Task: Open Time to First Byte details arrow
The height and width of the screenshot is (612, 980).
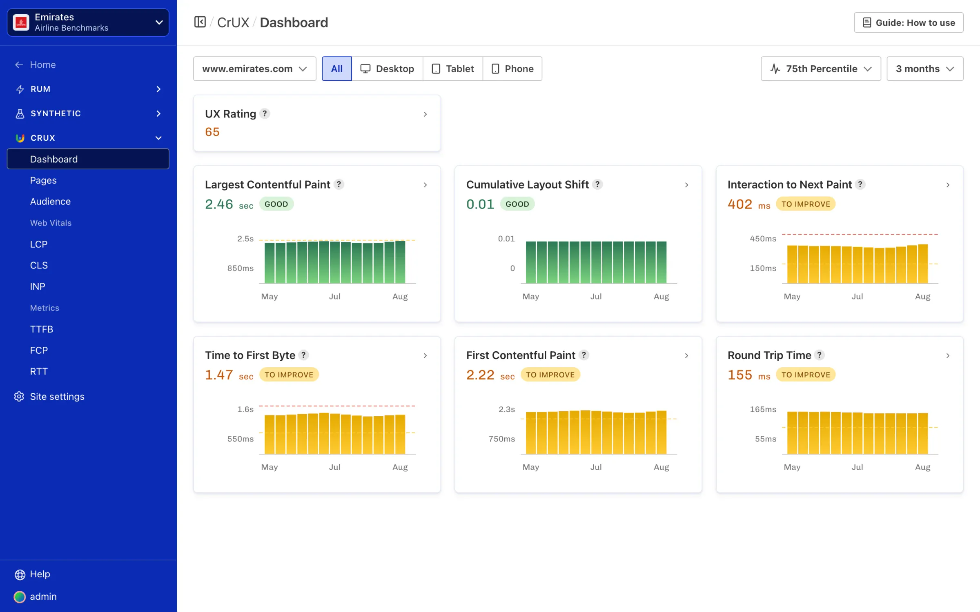Action: coord(425,356)
